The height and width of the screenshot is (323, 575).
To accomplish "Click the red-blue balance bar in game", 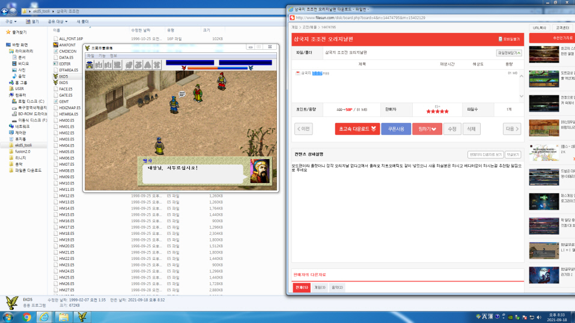I will pos(218,68).
